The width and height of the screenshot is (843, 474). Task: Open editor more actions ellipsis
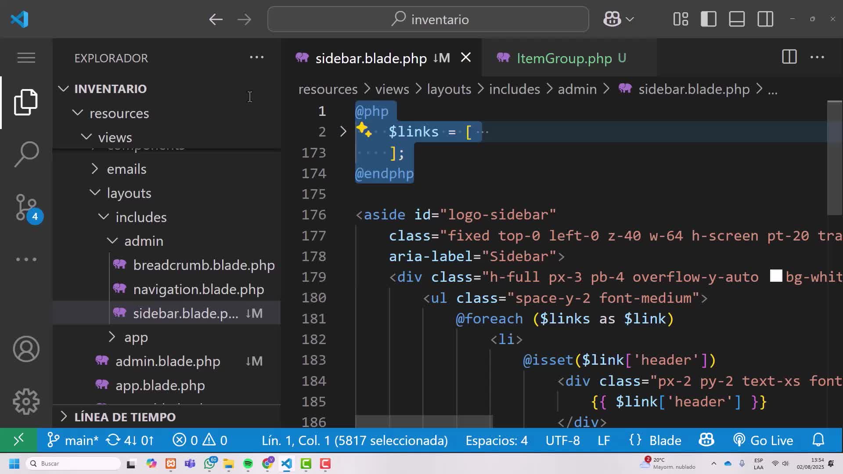pos(817,57)
